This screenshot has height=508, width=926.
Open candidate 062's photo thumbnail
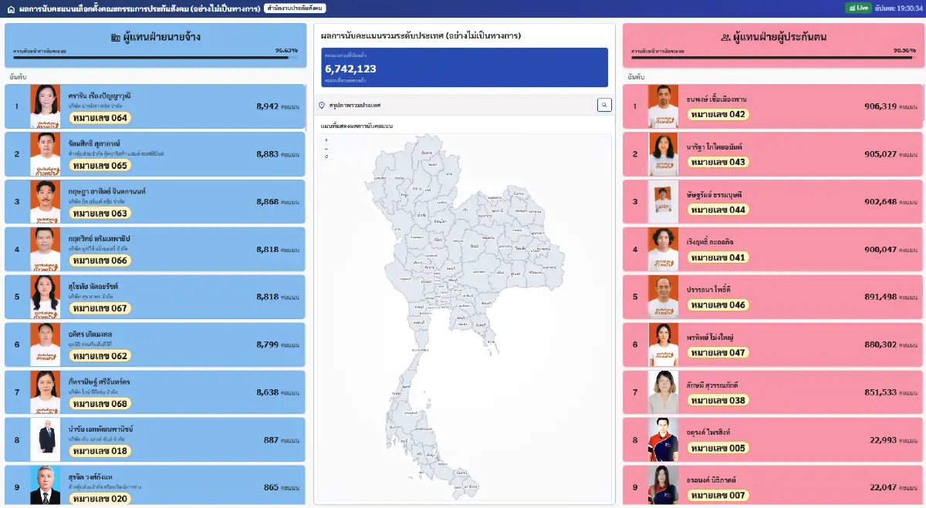coord(45,344)
